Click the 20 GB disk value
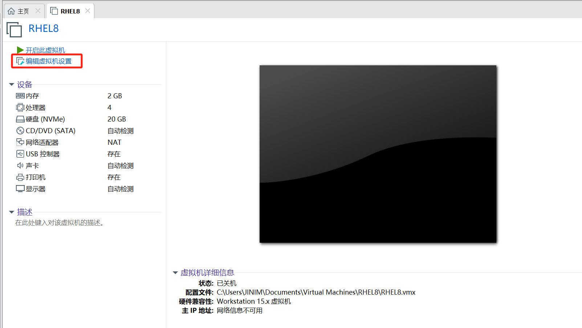582x328 pixels. 117,119
